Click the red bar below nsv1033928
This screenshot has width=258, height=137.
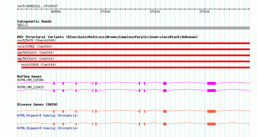[x=136, y=67]
